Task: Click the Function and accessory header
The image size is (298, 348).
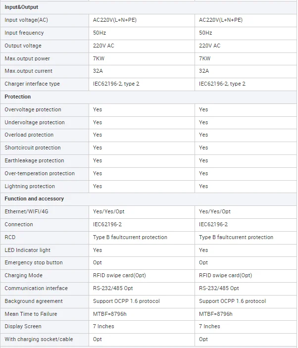Action: tap(34, 199)
